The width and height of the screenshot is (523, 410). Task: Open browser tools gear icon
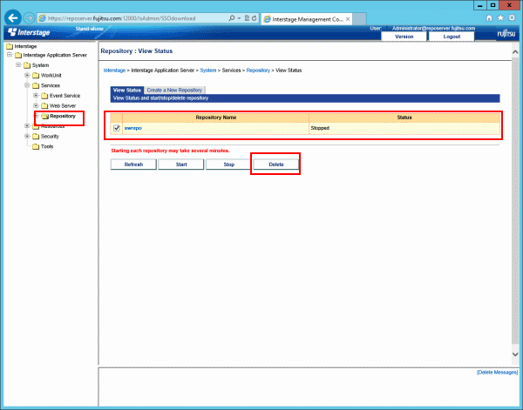coord(512,18)
